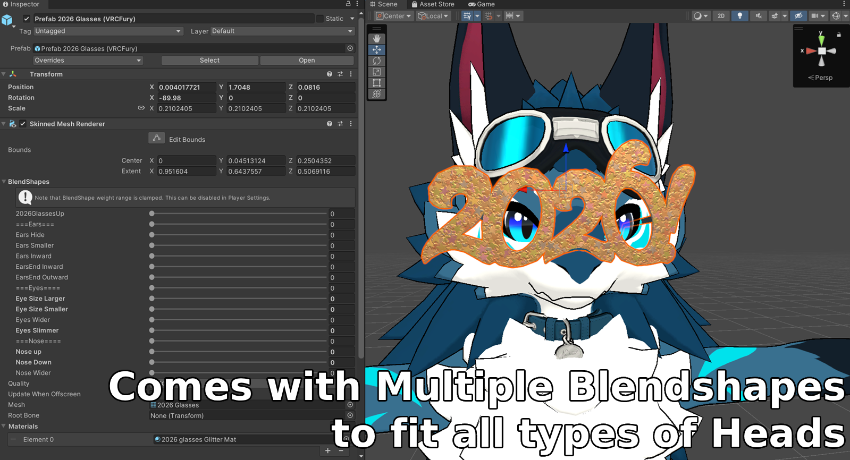Toggle the Static checkbox
The height and width of the screenshot is (460, 850).
tap(320, 19)
